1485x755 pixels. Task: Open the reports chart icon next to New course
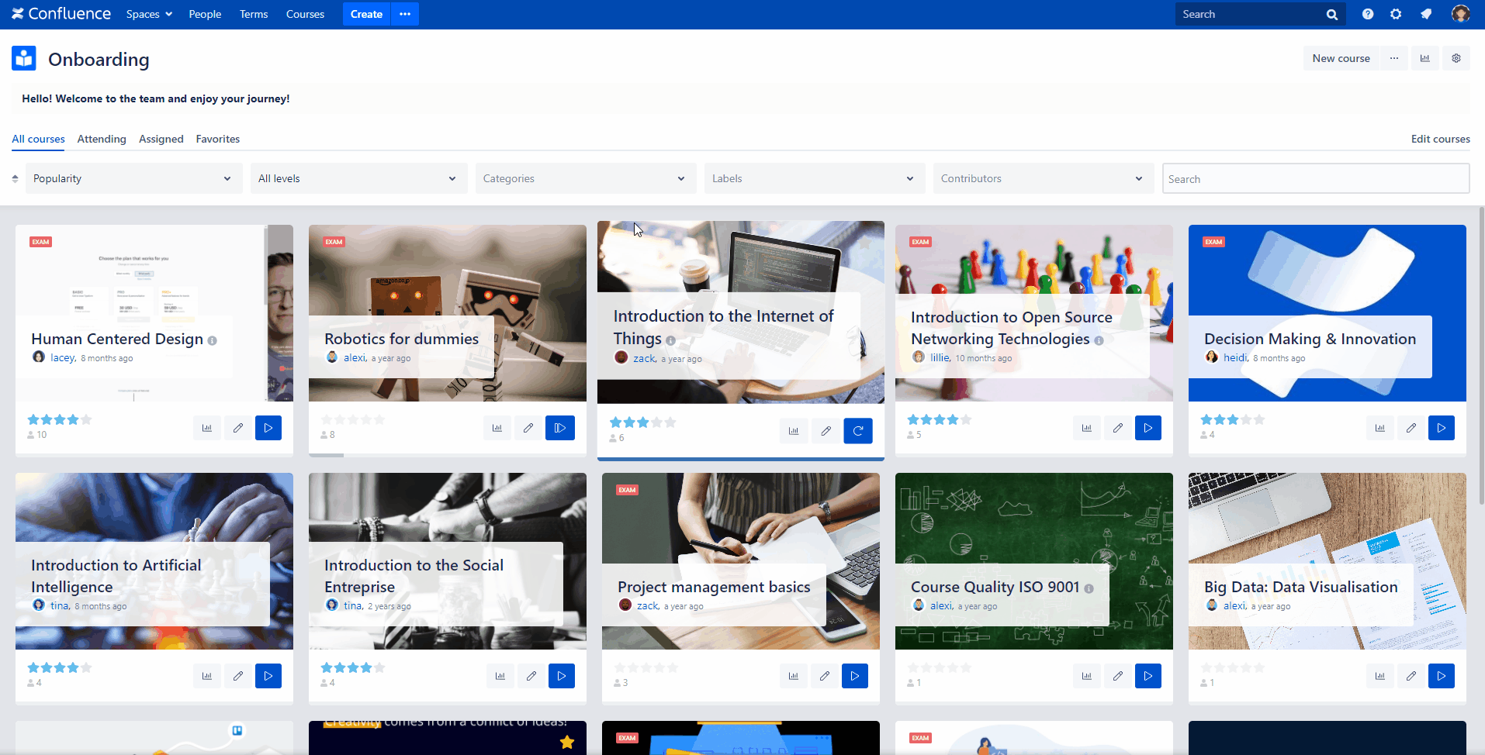click(1424, 58)
